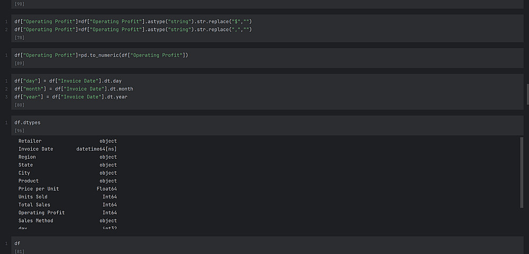Click 'Retailer' in the dtypes output

click(30, 141)
